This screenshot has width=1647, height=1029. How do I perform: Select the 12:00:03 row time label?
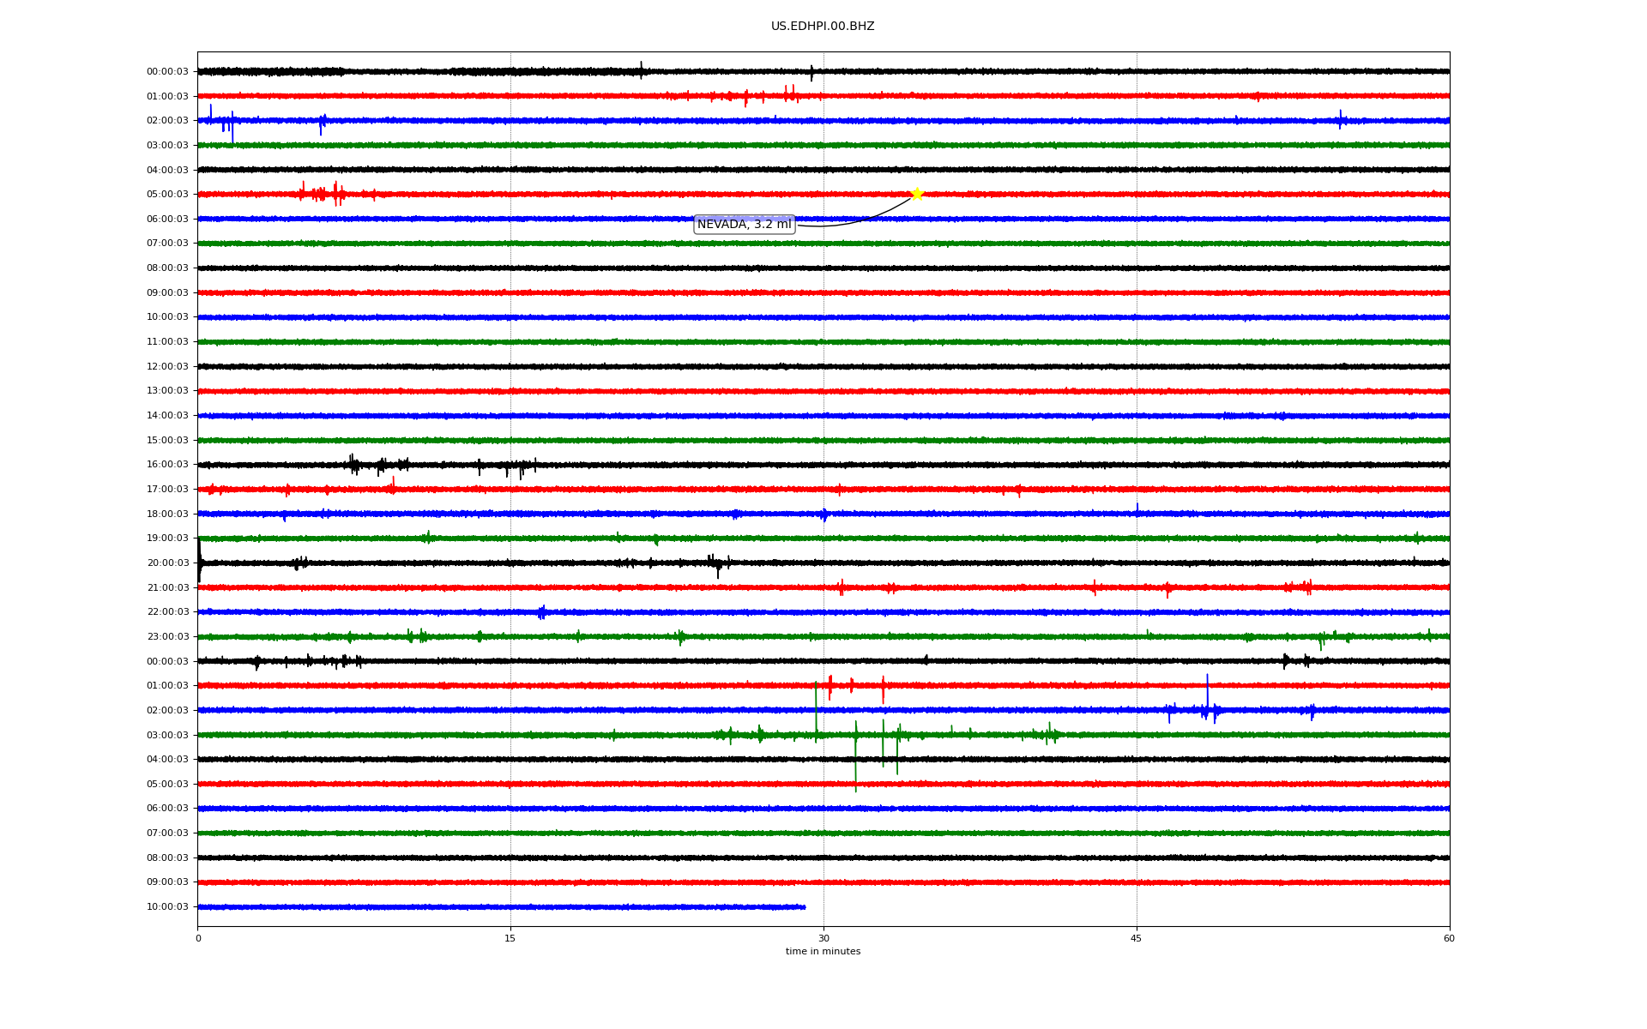tap(167, 367)
